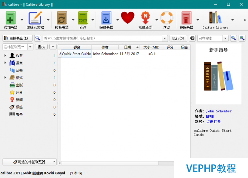248x178 pixels.
Task: Open Add books dropdown arrow
Action: pyautogui.click(x=22, y=20)
